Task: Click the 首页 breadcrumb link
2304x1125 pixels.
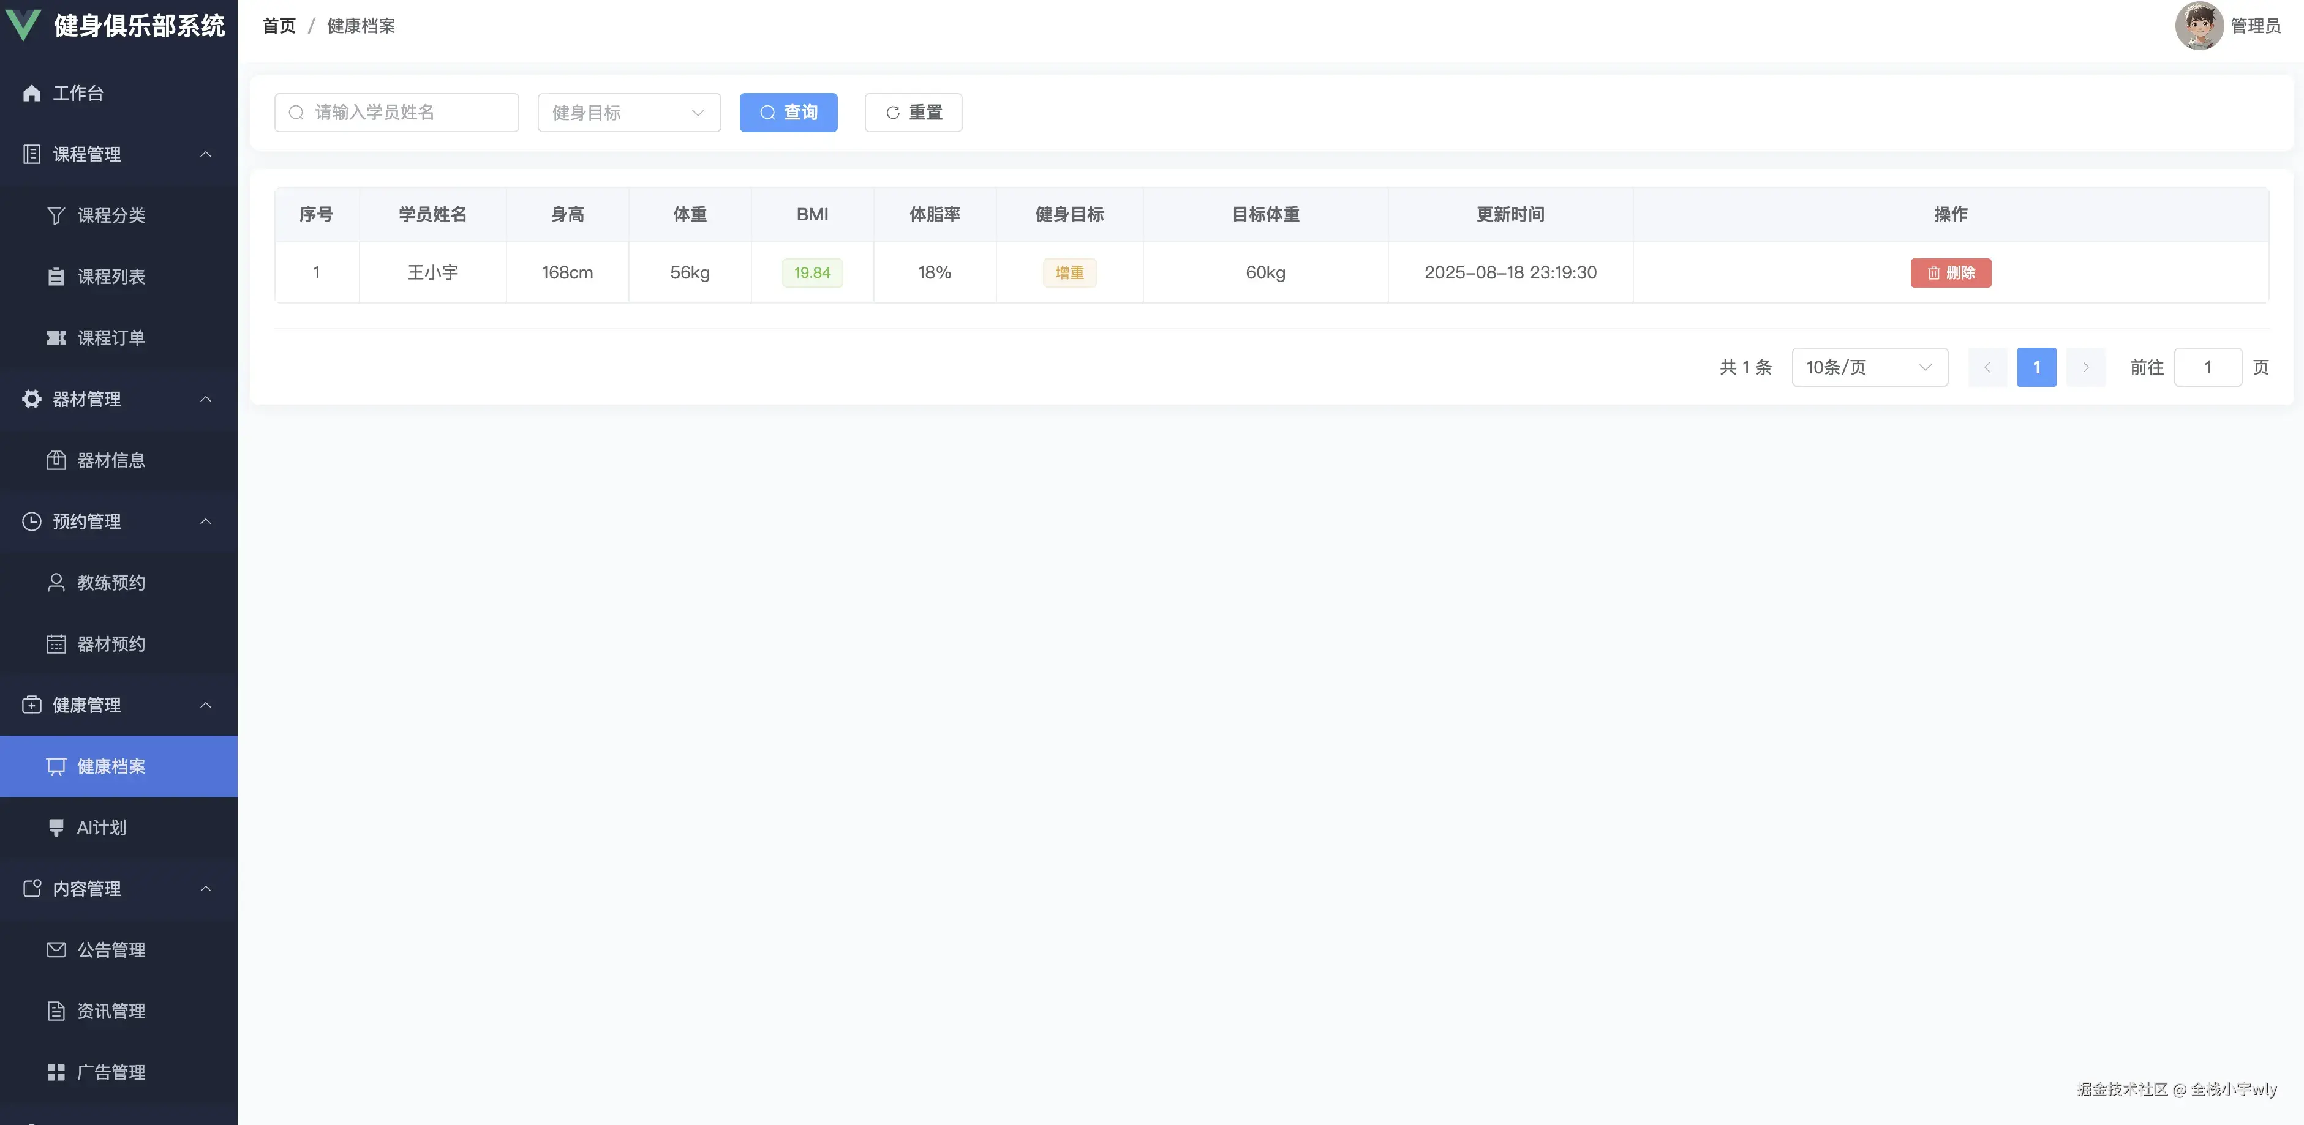Action: 278,26
